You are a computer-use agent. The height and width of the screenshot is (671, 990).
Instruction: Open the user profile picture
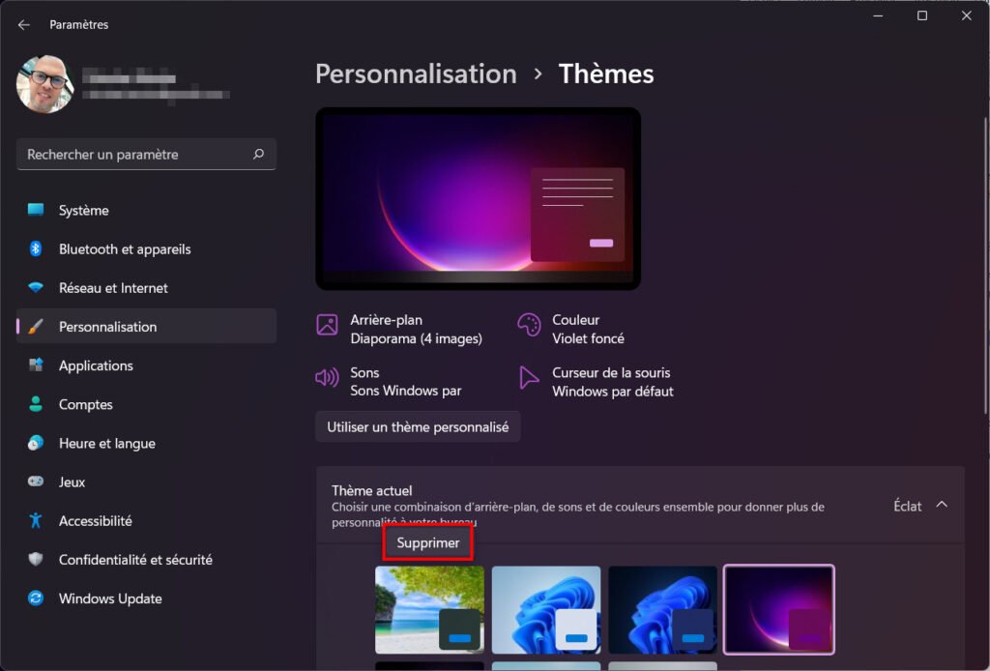click(x=44, y=84)
